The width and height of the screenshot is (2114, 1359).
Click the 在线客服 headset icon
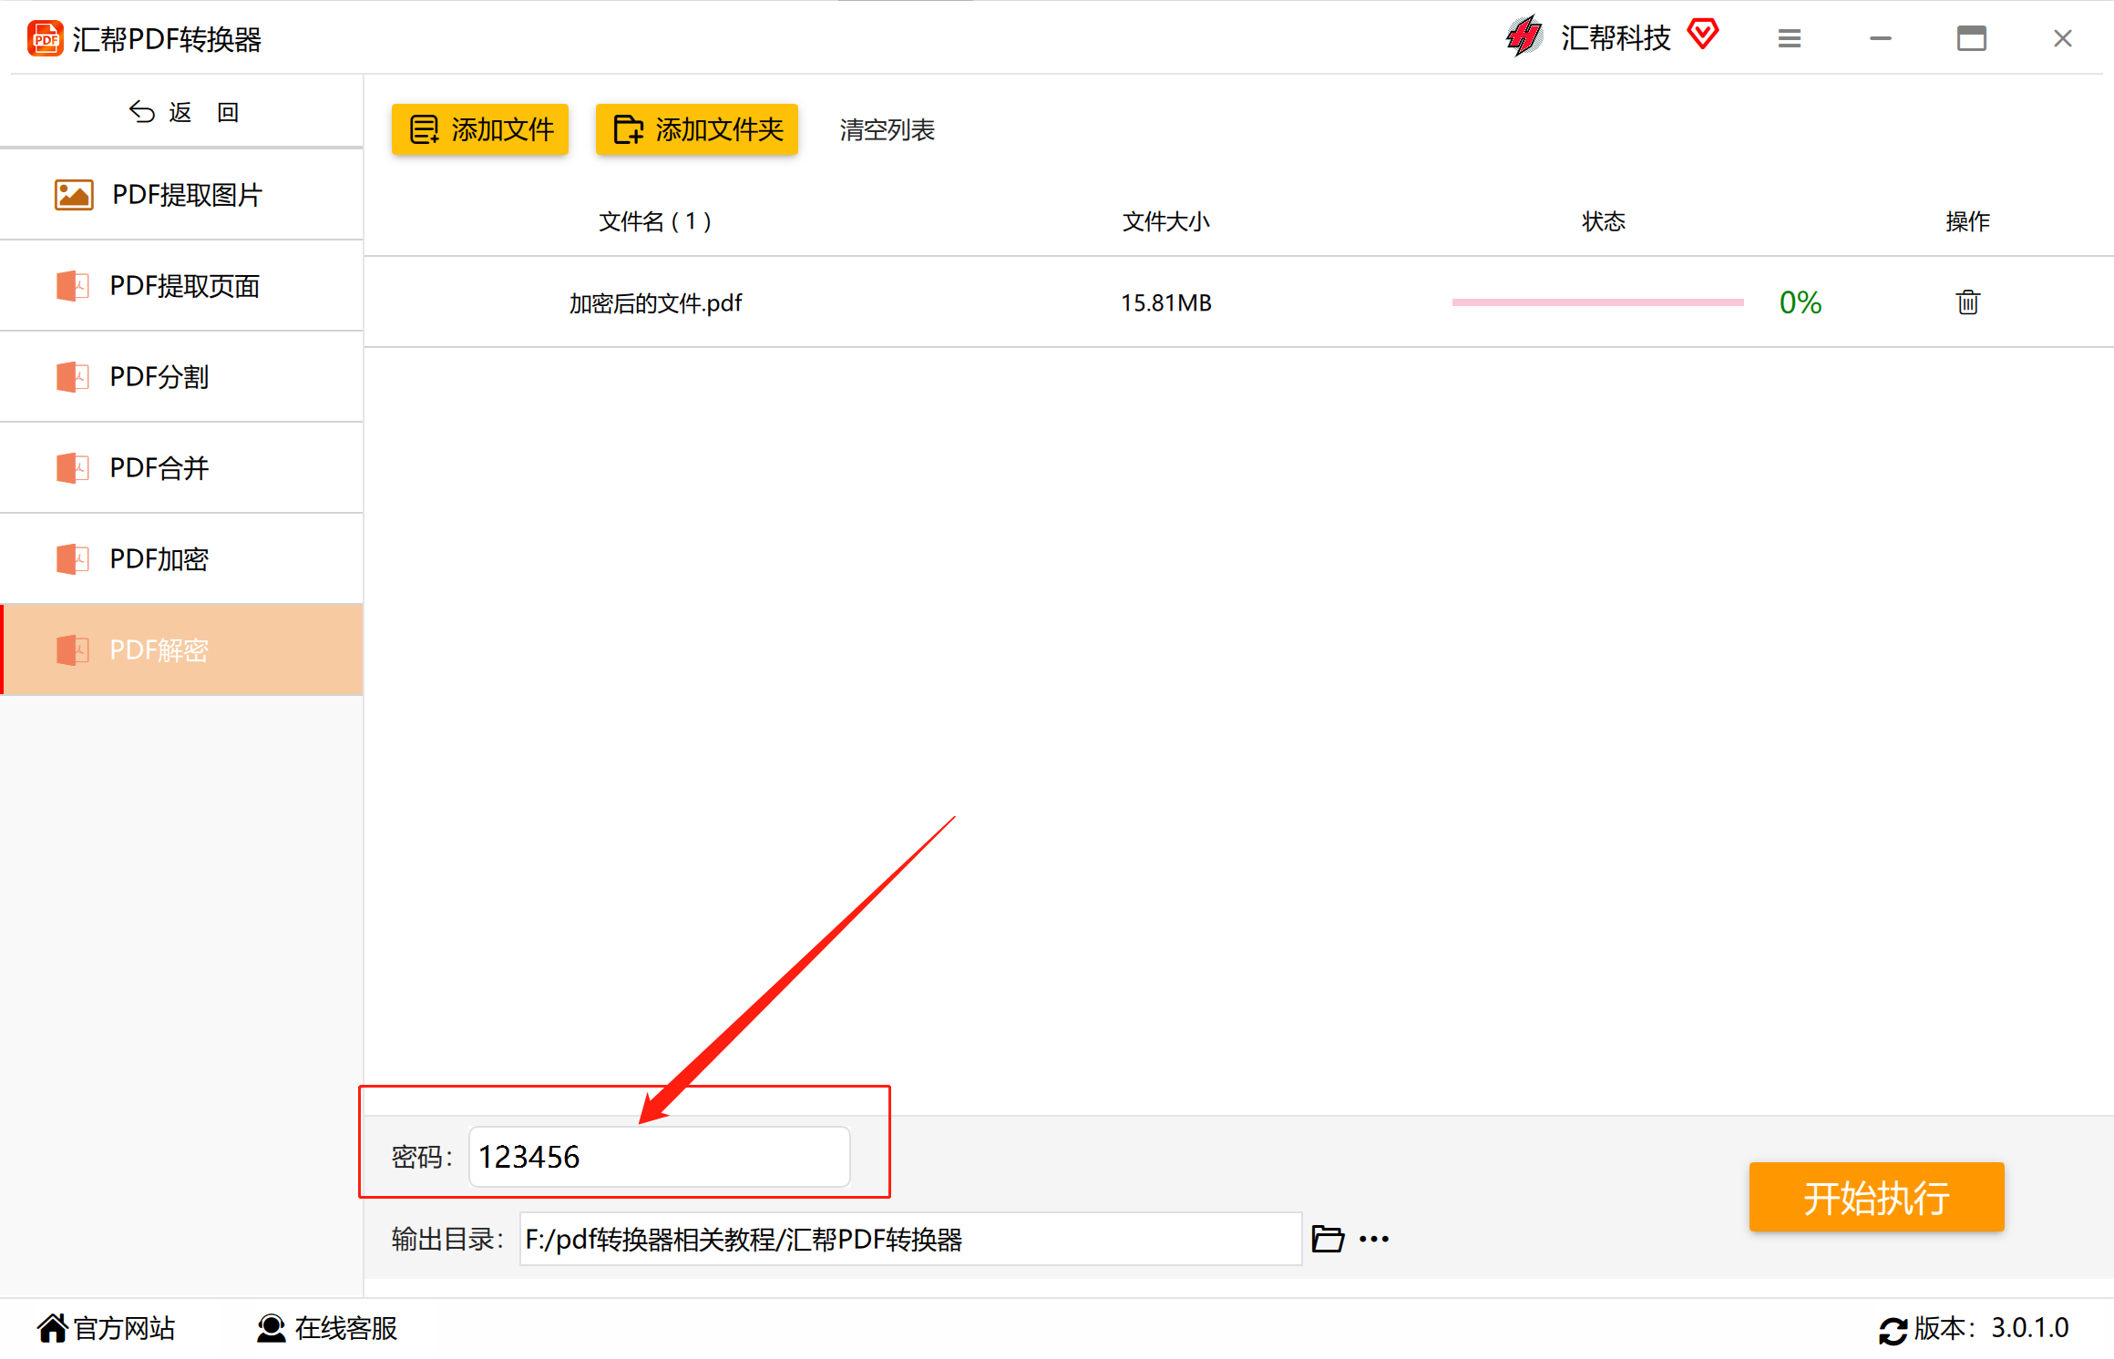click(271, 1328)
